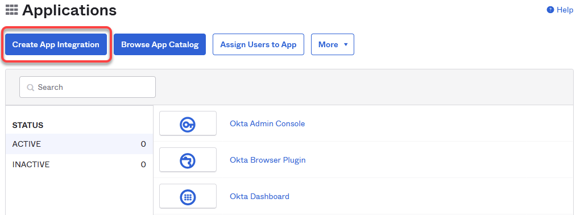Click Browse App Catalog button
The image size is (576, 215).
tap(160, 44)
